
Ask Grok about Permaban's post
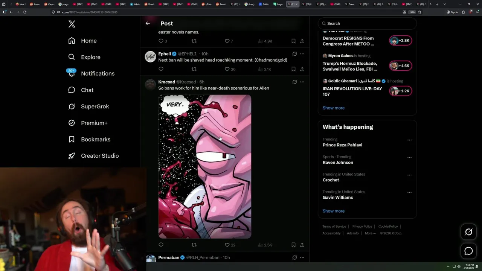294,257
